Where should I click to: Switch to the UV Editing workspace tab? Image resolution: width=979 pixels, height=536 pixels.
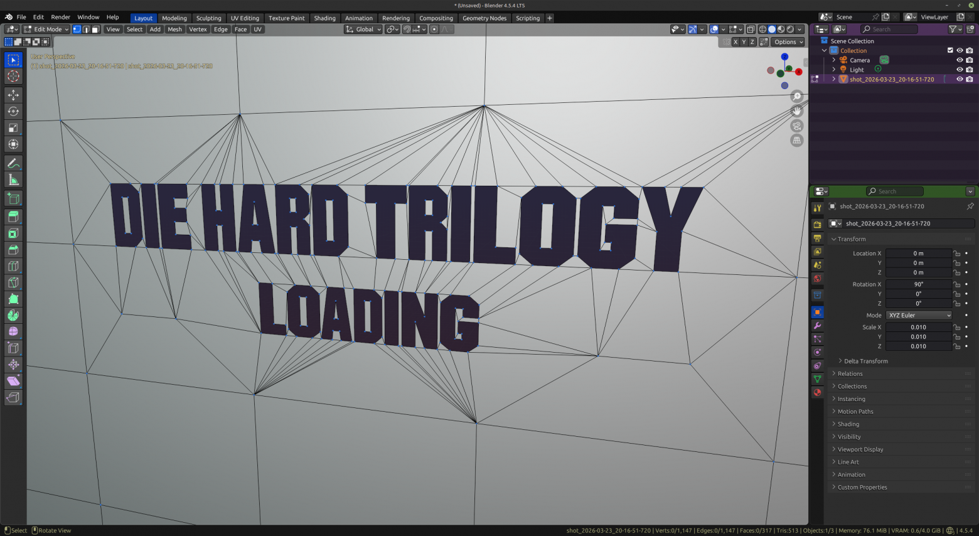coord(245,18)
